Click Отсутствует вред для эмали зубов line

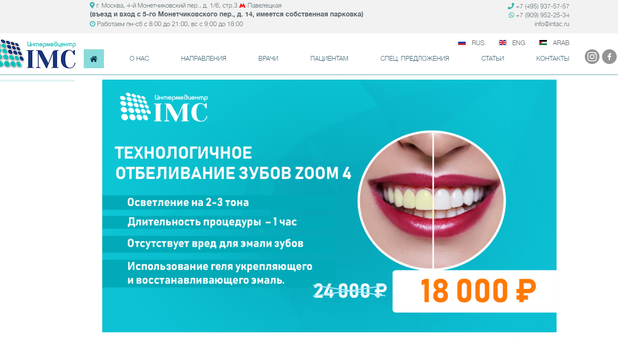point(215,243)
